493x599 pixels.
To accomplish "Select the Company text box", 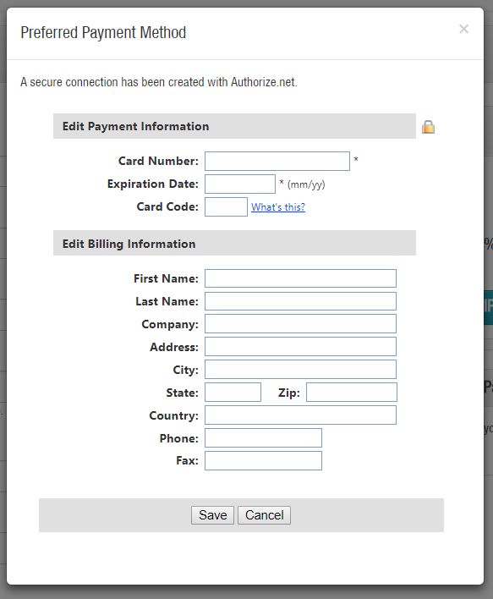I will click(x=300, y=324).
